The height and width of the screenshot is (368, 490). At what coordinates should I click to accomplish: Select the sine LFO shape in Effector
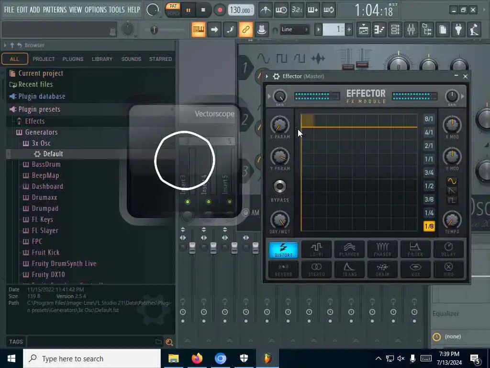coord(452,181)
